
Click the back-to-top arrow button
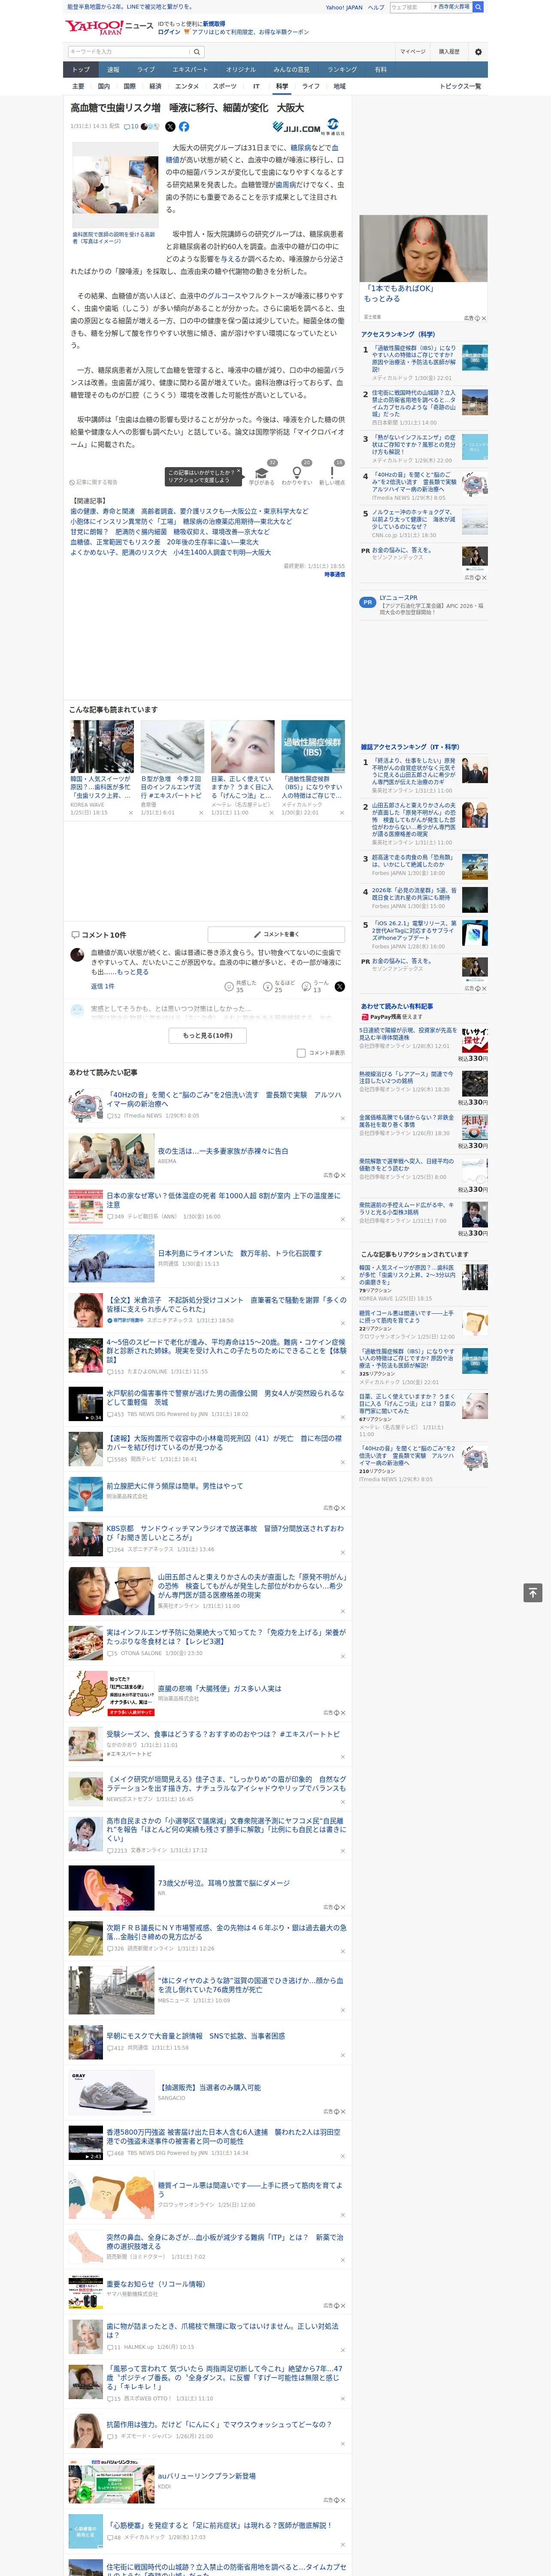(x=533, y=1593)
